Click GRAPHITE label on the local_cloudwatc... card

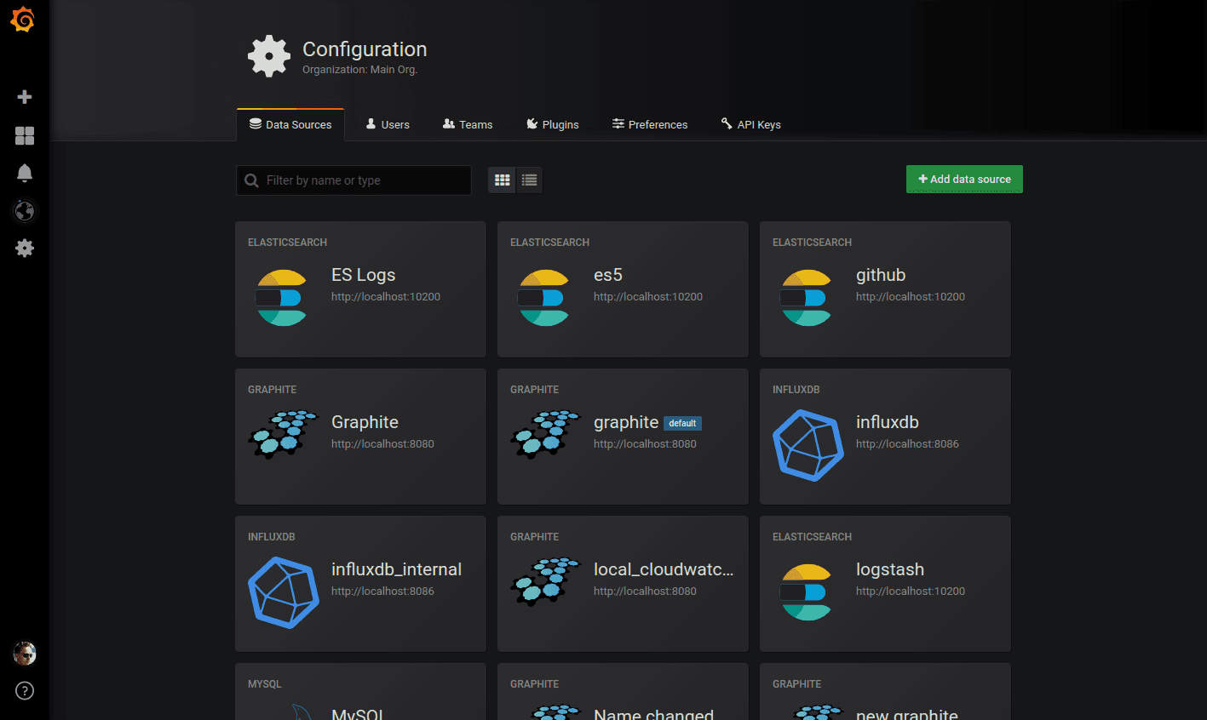pos(534,537)
